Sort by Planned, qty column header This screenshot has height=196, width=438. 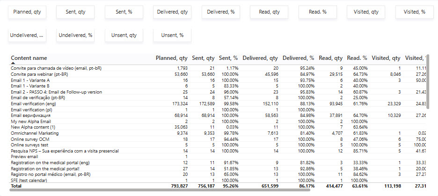tap(172, 58)
